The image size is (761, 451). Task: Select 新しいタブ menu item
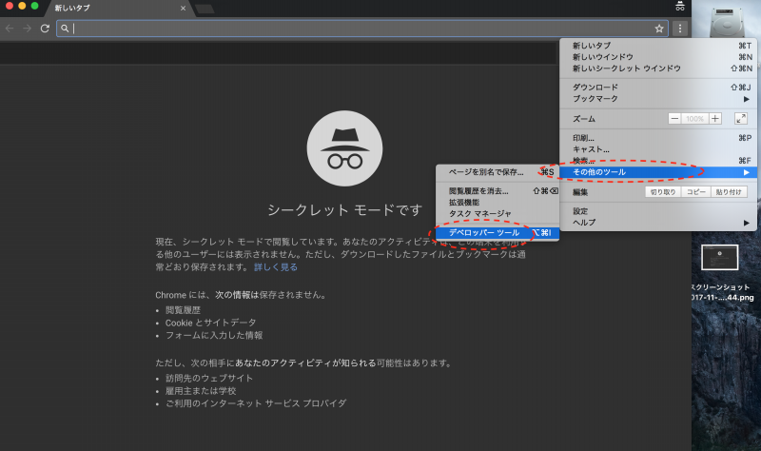657,46
